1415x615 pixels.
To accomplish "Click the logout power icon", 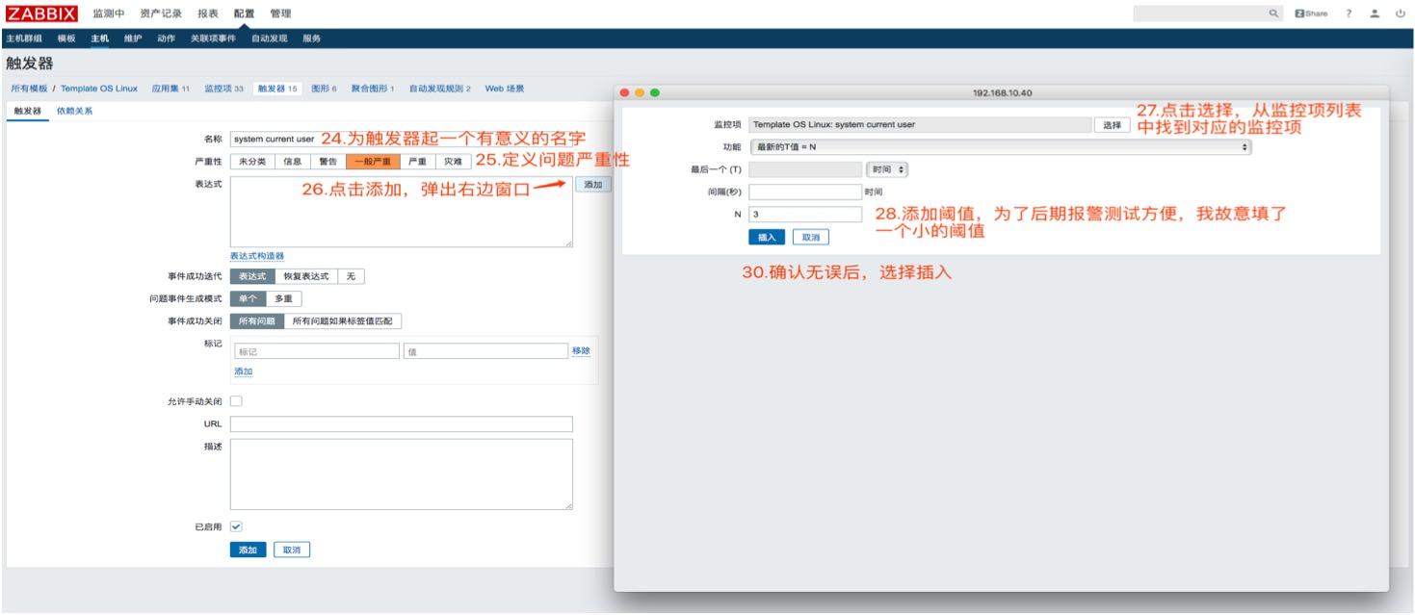I will (1400, 13).
